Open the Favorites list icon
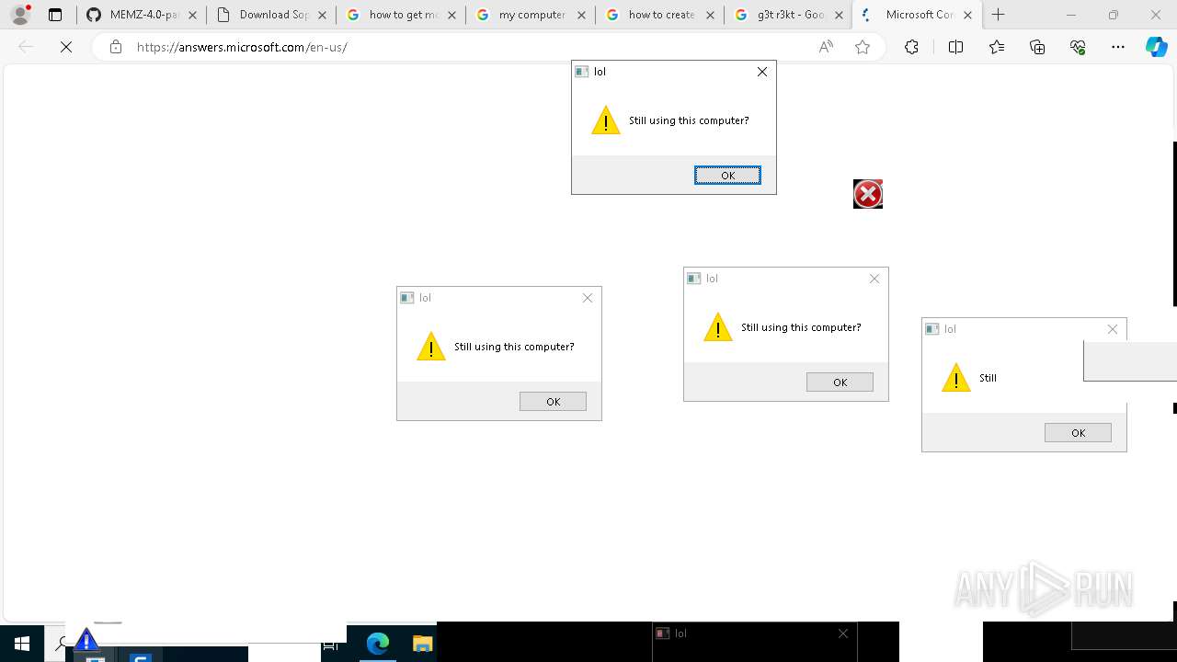 coord(997,47)
